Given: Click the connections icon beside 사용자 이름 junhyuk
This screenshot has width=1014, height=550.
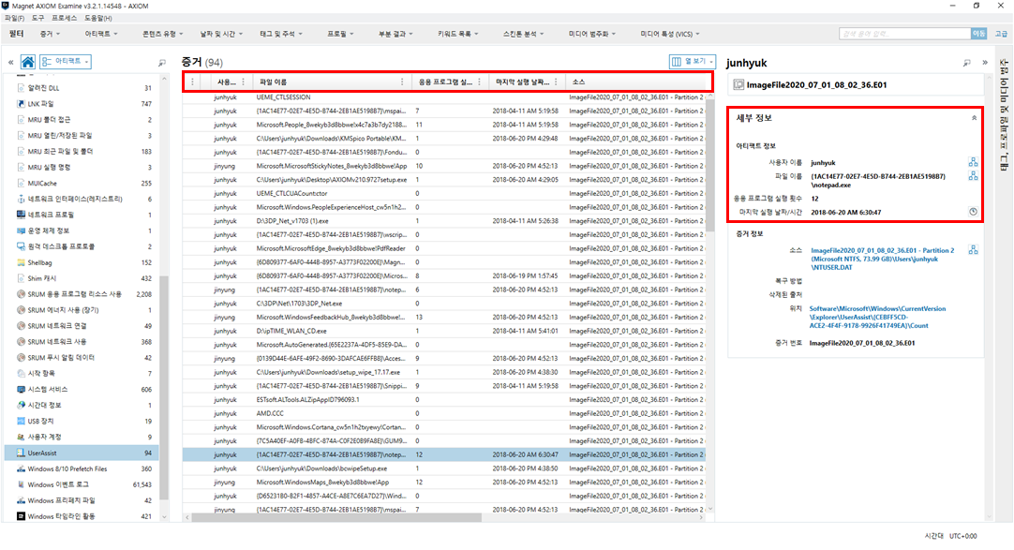Looking at the screenshot, I should 973,162.
